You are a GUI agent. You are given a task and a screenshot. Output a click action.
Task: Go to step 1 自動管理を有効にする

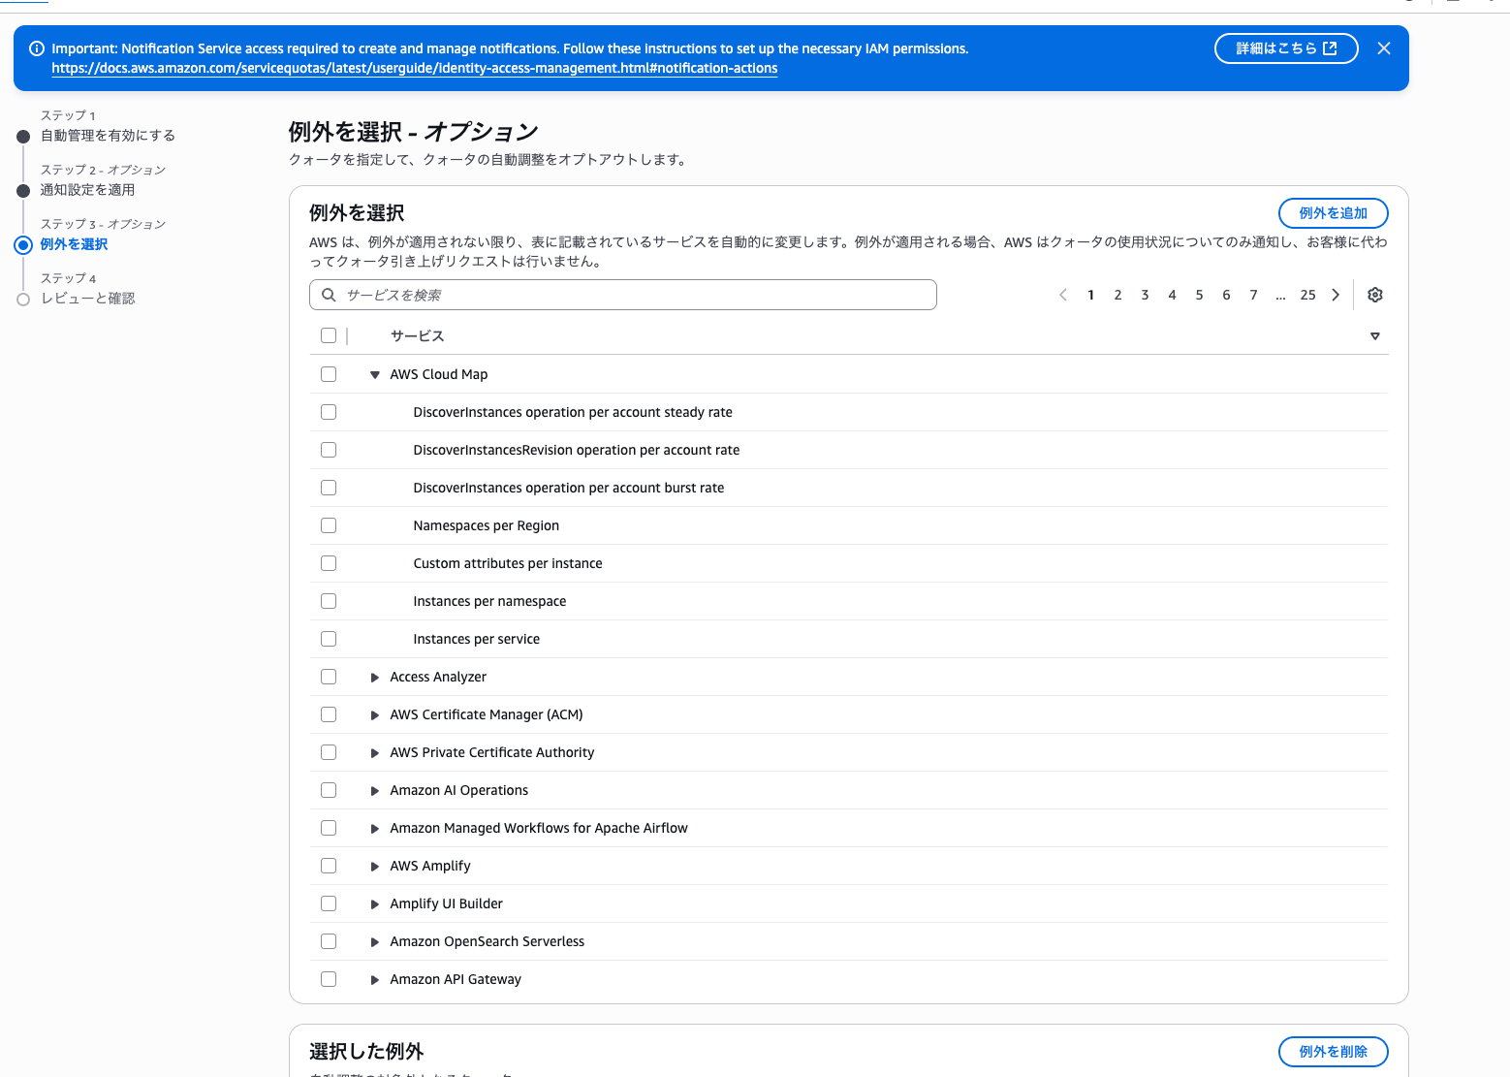(x=108, y=136)
